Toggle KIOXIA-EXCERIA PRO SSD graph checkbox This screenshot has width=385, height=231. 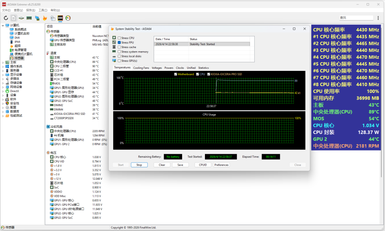pos(209,74)
